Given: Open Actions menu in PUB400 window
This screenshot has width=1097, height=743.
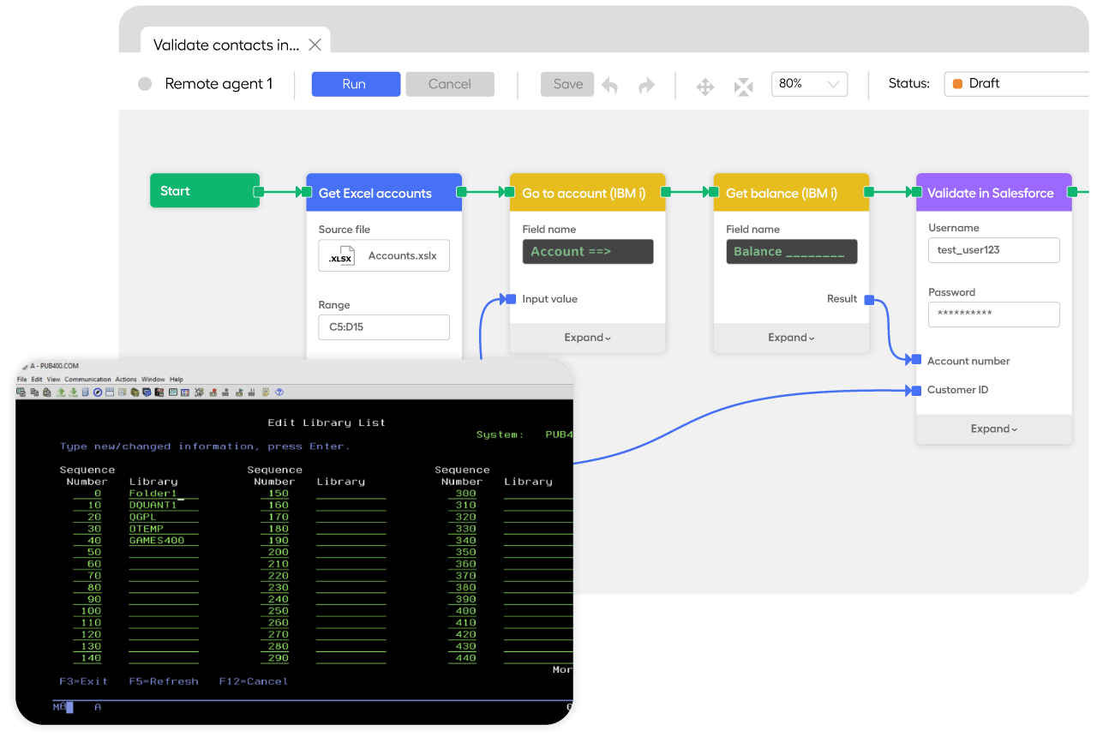Looking at the screenshot, I should click(126, 380).
